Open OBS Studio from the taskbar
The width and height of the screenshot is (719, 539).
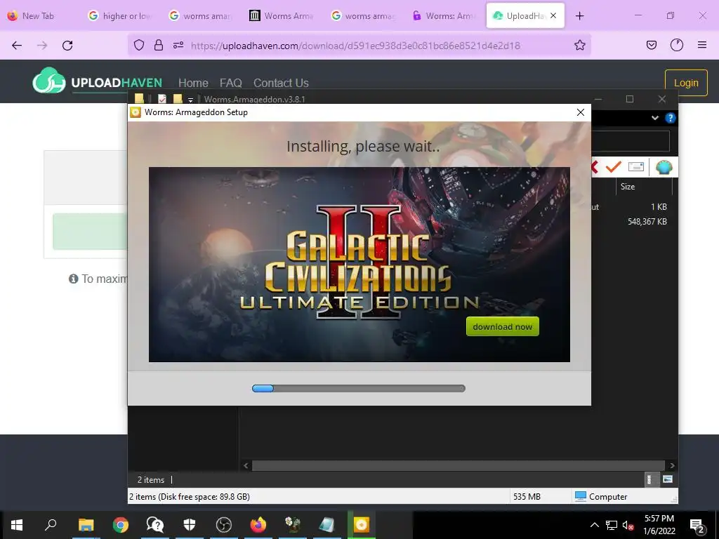tap(224, 524)
